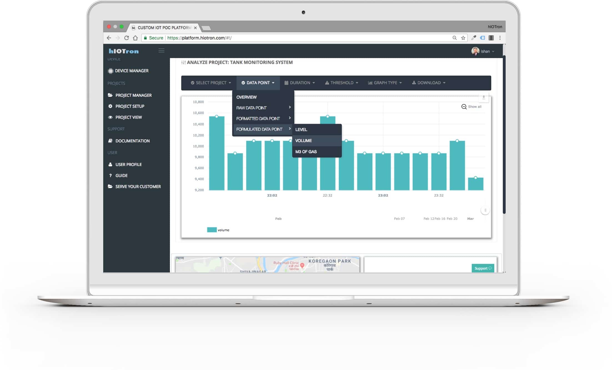This screenshot has width=612, height=370.
Task: Bookmark page with the star icon
Action: 463,38
